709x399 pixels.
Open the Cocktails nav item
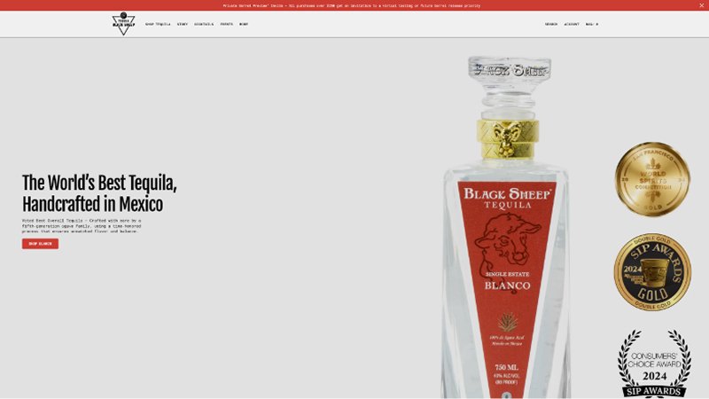click(x=204, y=24)
